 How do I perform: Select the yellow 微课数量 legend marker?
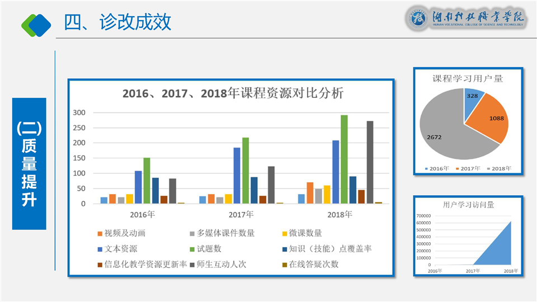point(284,233)
